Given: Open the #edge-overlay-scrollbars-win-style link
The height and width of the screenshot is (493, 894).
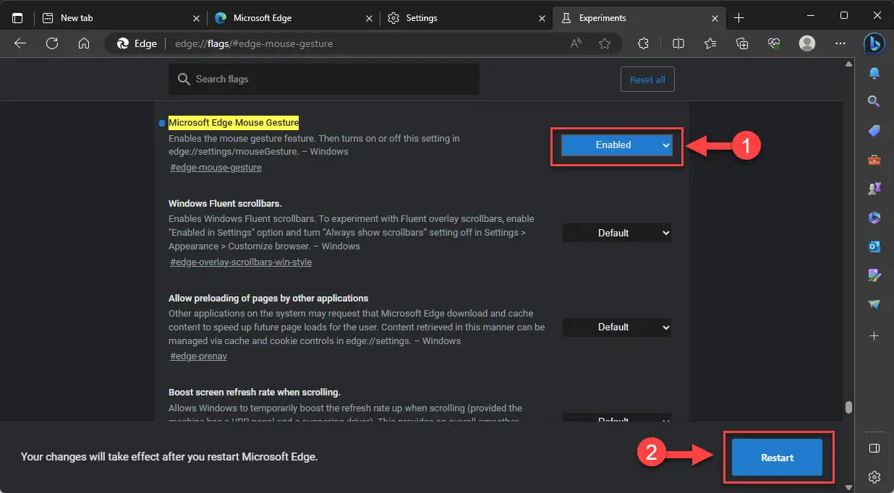Looking at the screenshot, I should point(241,262).
